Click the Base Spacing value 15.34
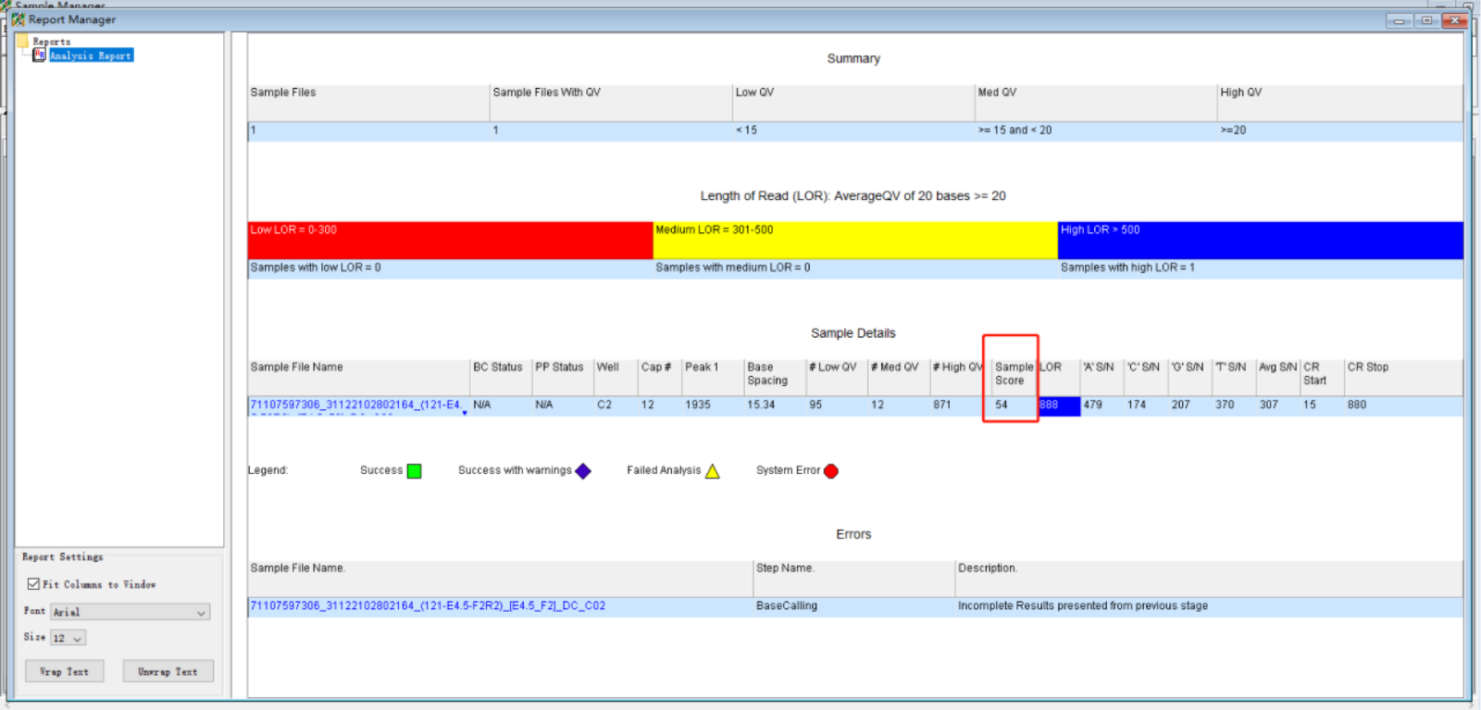 pos(761,405)
